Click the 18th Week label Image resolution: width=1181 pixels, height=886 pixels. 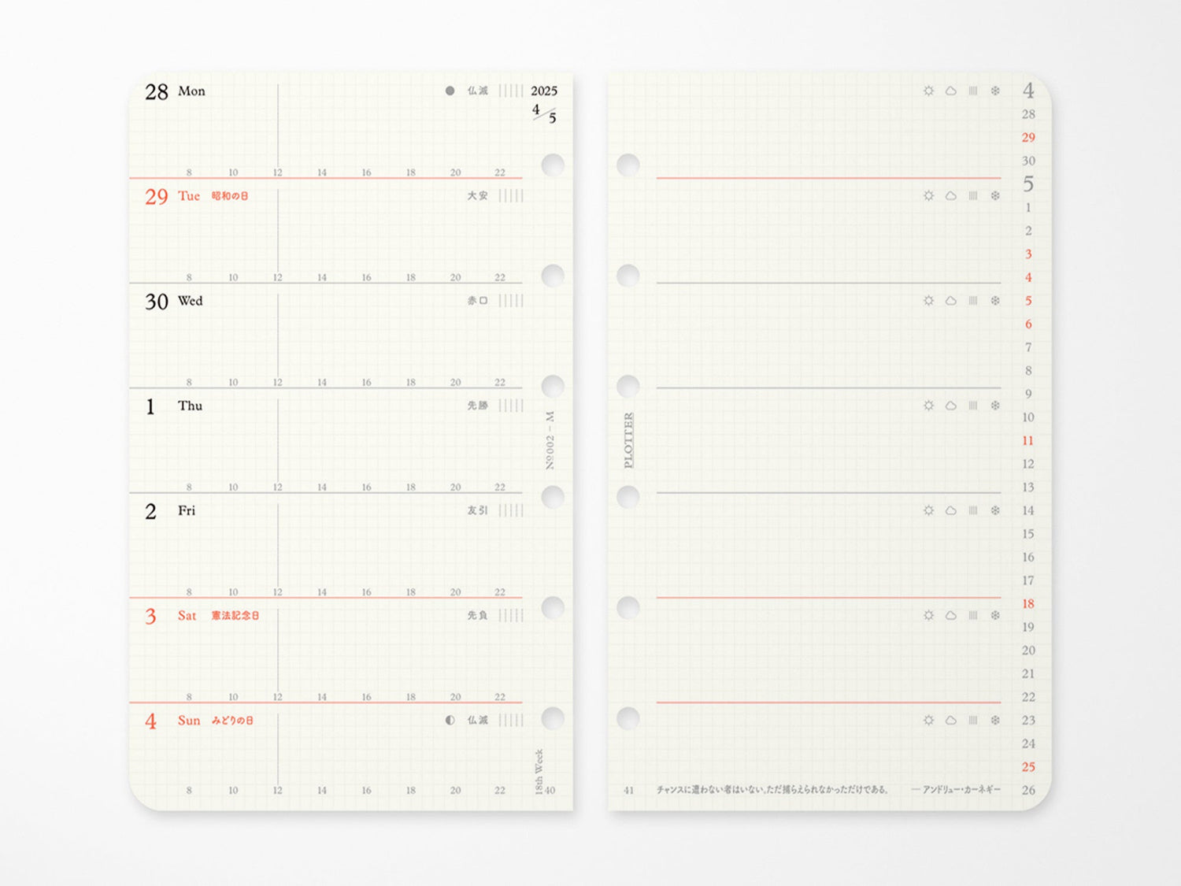tap(539, 771)
